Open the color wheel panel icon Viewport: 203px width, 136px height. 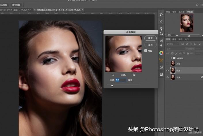click(x=161, y=53)
